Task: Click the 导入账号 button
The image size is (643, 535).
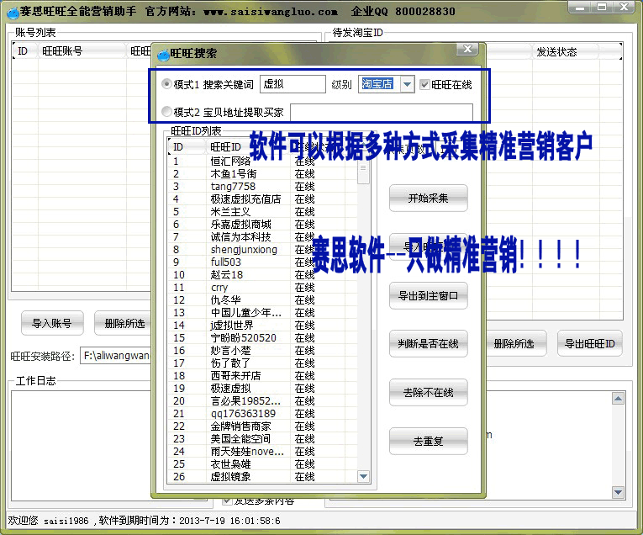Action: pyautogui.click(x=52, y=323)
